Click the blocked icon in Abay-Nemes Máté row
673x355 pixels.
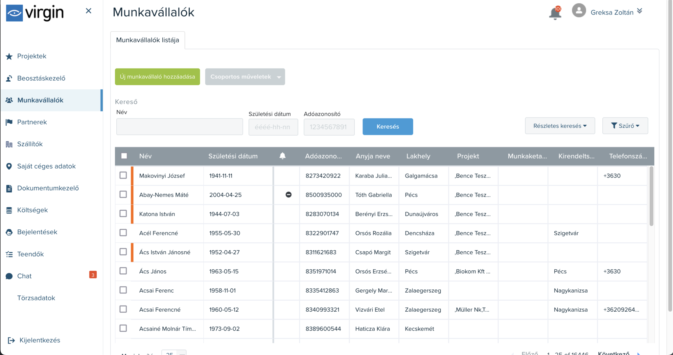click(289, 195)
